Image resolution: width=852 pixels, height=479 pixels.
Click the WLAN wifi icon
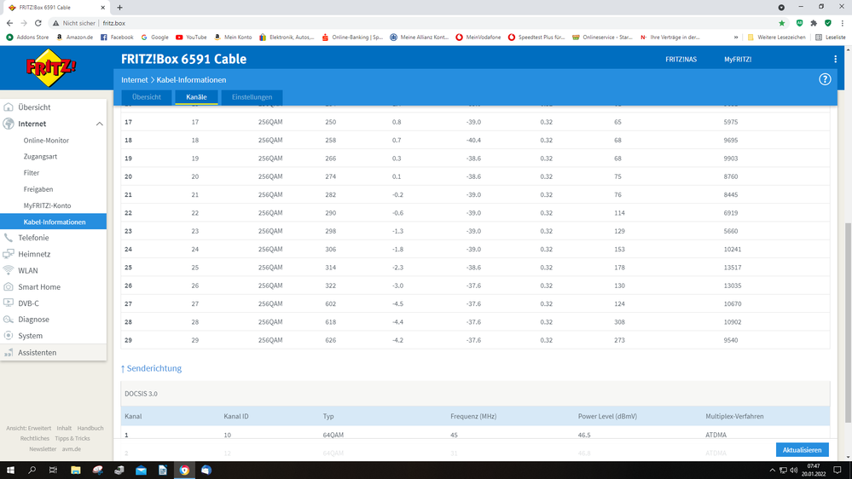coord(9,270)
